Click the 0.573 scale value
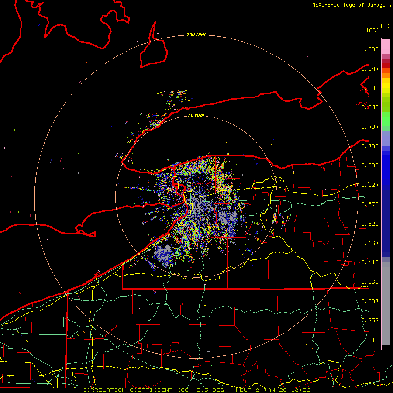The width and height of the screenshot is (393, 393). click(370, 204)
